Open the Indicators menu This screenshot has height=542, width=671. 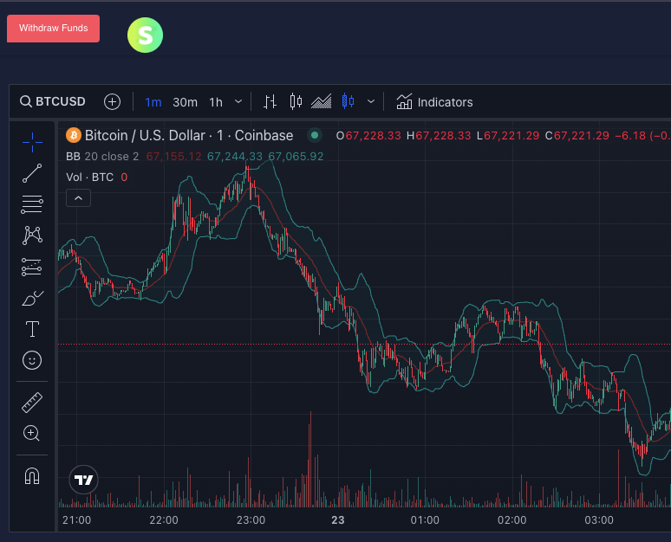point(434,102)
